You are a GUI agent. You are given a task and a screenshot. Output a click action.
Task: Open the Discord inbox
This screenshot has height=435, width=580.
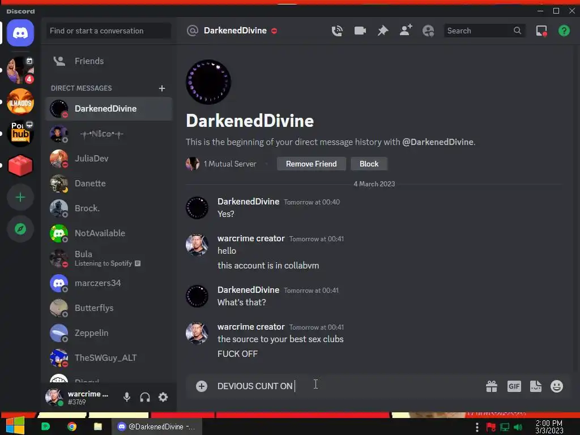541,31
